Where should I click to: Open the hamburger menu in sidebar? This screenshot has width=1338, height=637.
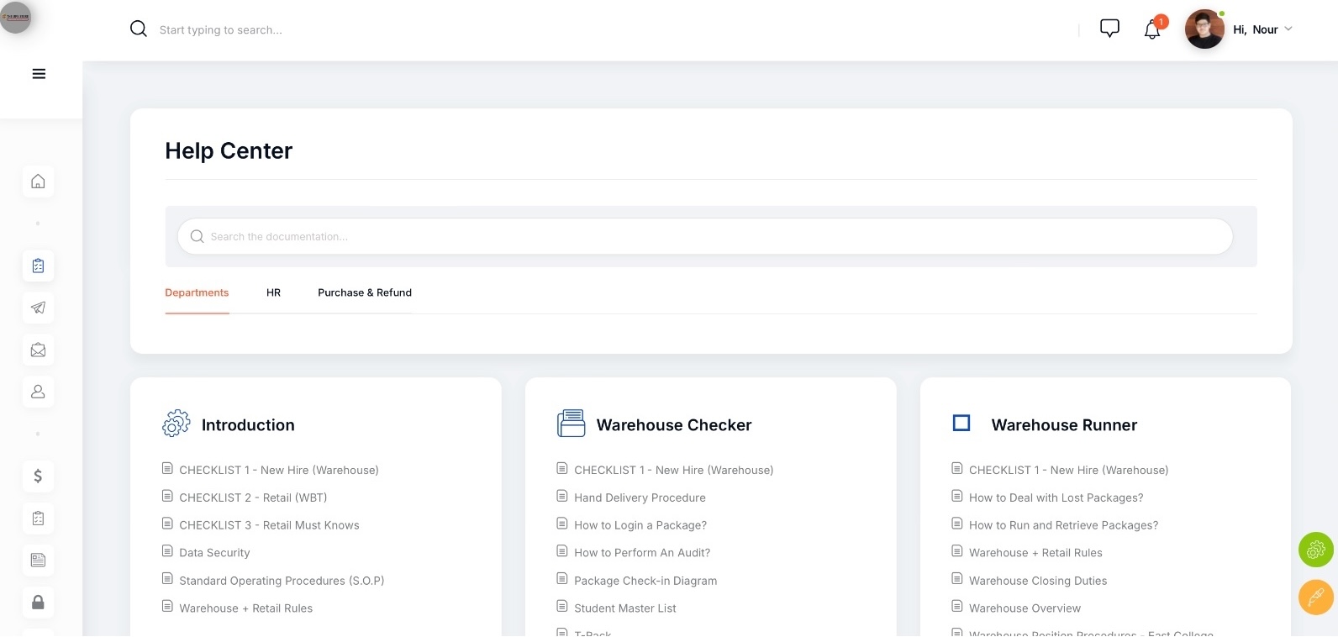coord(39,74)
